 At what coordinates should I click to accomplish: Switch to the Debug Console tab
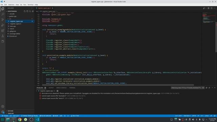pyautogui.click(x=61, y=88)
